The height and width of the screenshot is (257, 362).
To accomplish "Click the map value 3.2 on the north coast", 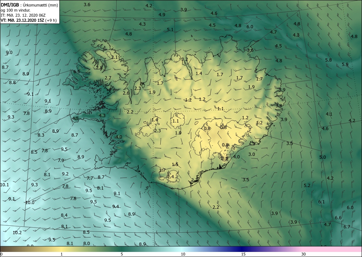I will [x=185, y=59].
